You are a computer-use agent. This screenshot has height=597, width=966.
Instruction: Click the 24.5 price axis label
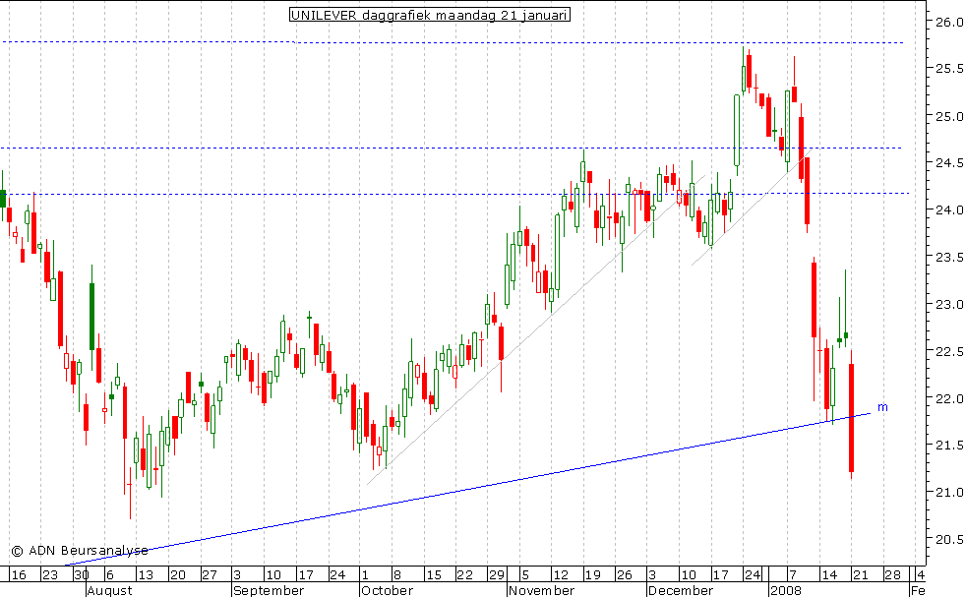point(948,163)
